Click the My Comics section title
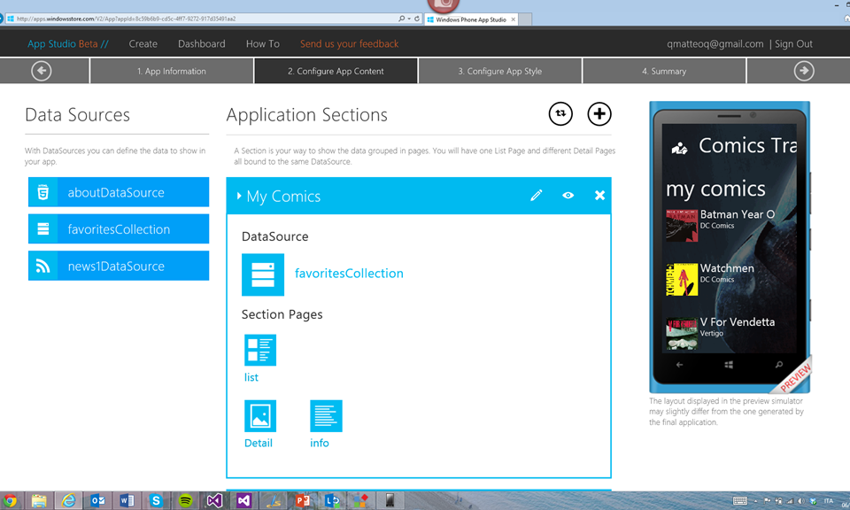The width and height of the screenshot is (850, 510). click(283, 197)
